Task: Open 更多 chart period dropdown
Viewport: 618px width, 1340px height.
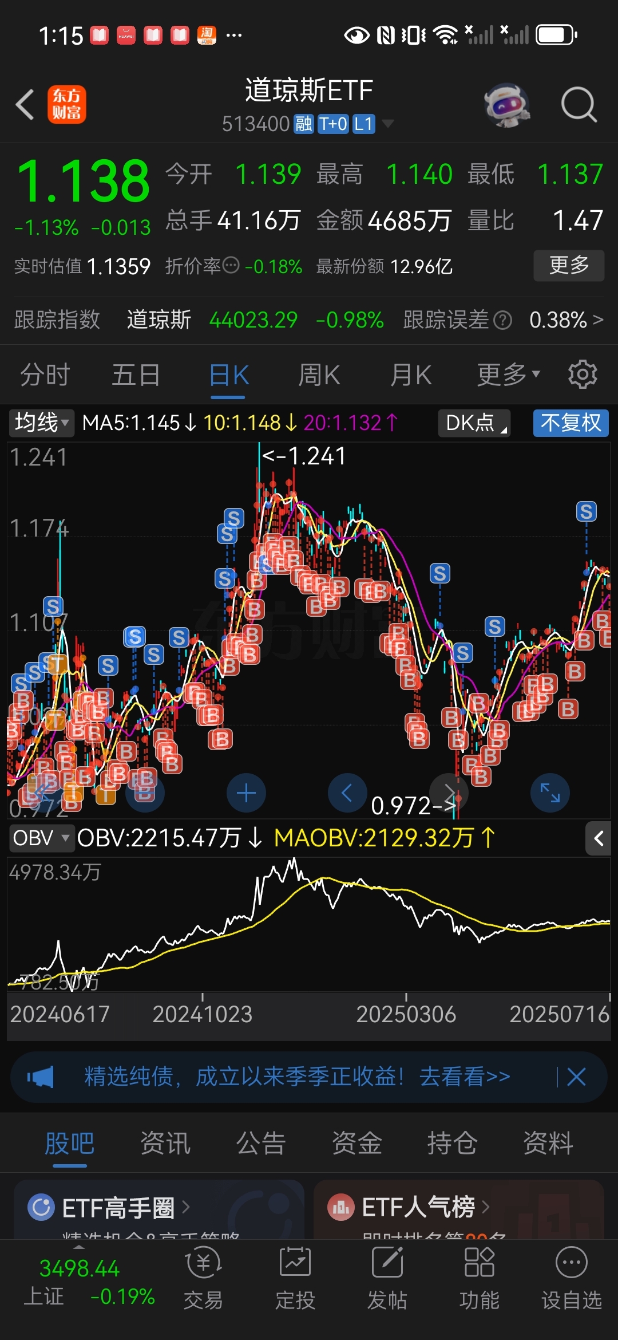Action: (508, 375)
